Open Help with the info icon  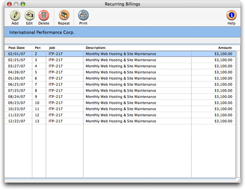click(231, 15)
